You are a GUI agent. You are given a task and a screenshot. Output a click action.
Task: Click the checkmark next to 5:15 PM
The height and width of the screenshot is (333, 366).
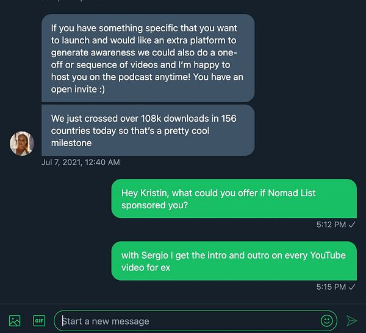coord(352,287)
